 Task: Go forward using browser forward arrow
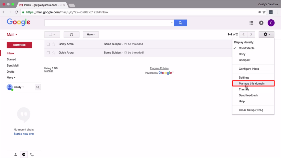click(x=10, y=12)
